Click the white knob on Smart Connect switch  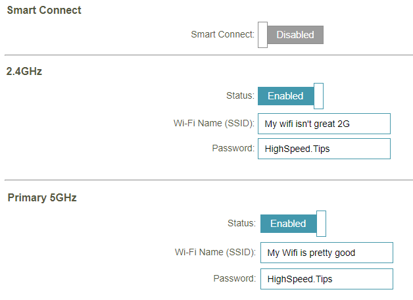point(262,35)
